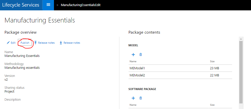Delete model using the MODEL trash icon
The width and height of the screenshot is (251, 109).
[x=141, y=54]
